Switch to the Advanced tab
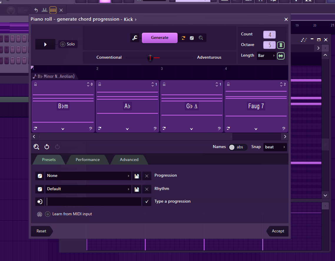 click(x=129, y=160)
